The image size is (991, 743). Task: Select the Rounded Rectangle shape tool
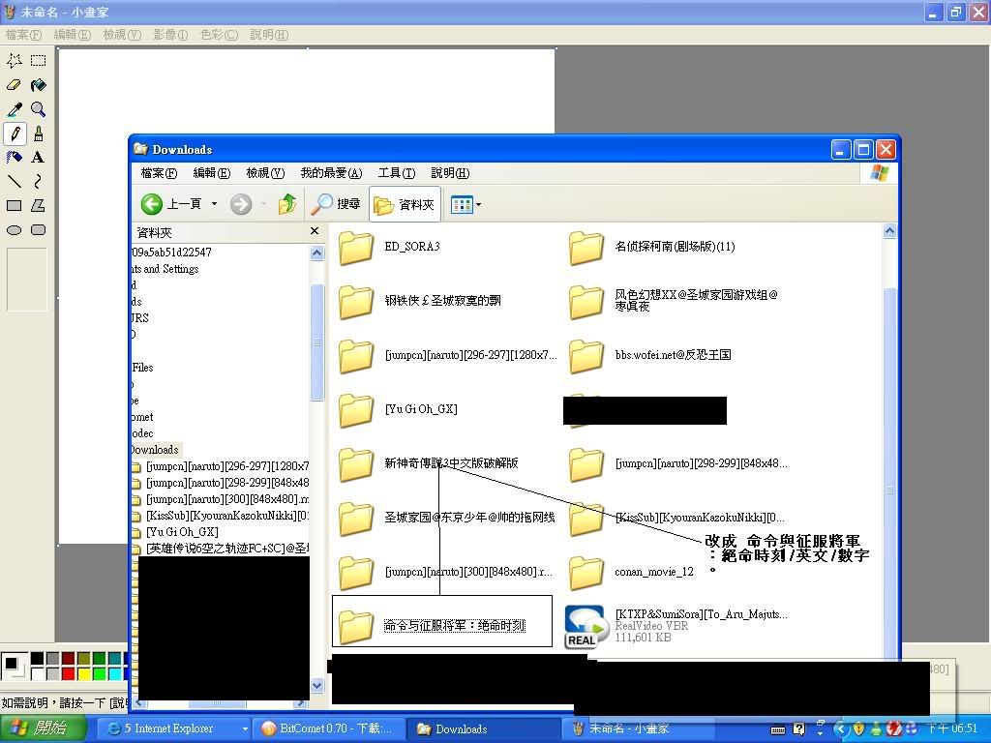38,230
